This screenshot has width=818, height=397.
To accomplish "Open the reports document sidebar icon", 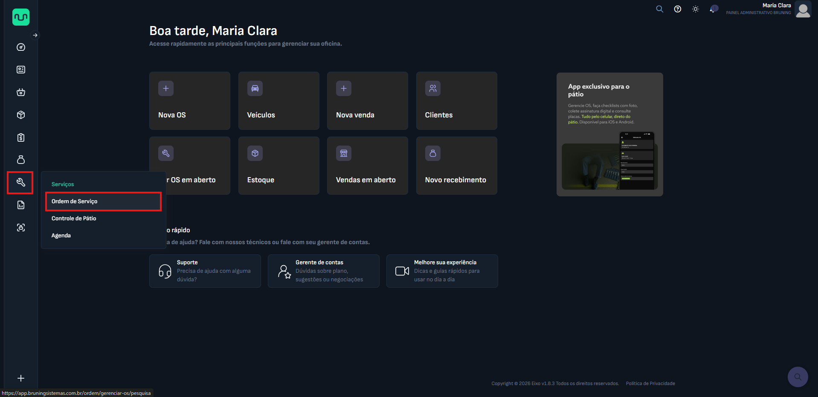I will point(21,205).
